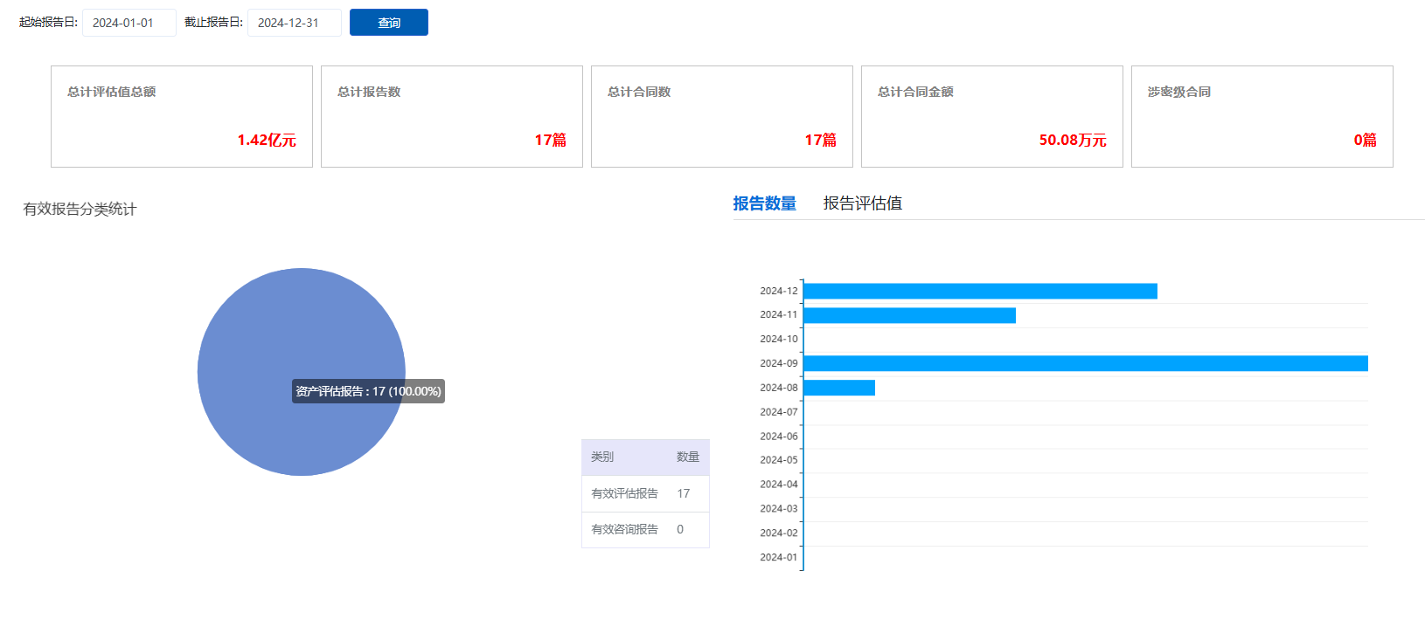Screen dimensions: 1425x633
Task: Click the 类别 column header
Action: [x=602, y=457]
